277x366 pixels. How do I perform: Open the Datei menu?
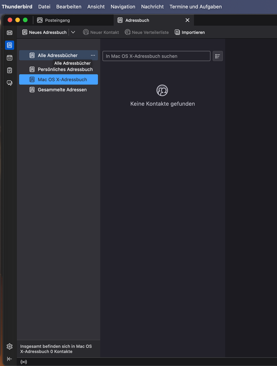pos(44,6)
